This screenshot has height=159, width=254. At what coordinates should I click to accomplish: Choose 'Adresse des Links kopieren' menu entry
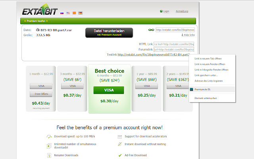[209, 81]
